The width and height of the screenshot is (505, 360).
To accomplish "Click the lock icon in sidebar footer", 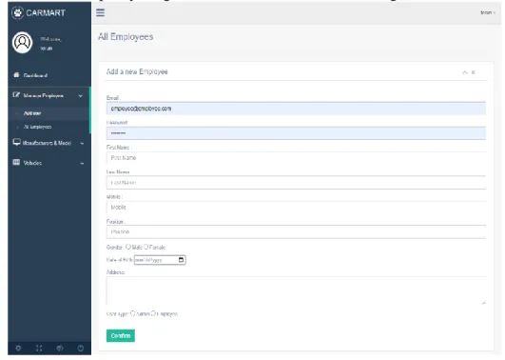I will tap(60, 348).
